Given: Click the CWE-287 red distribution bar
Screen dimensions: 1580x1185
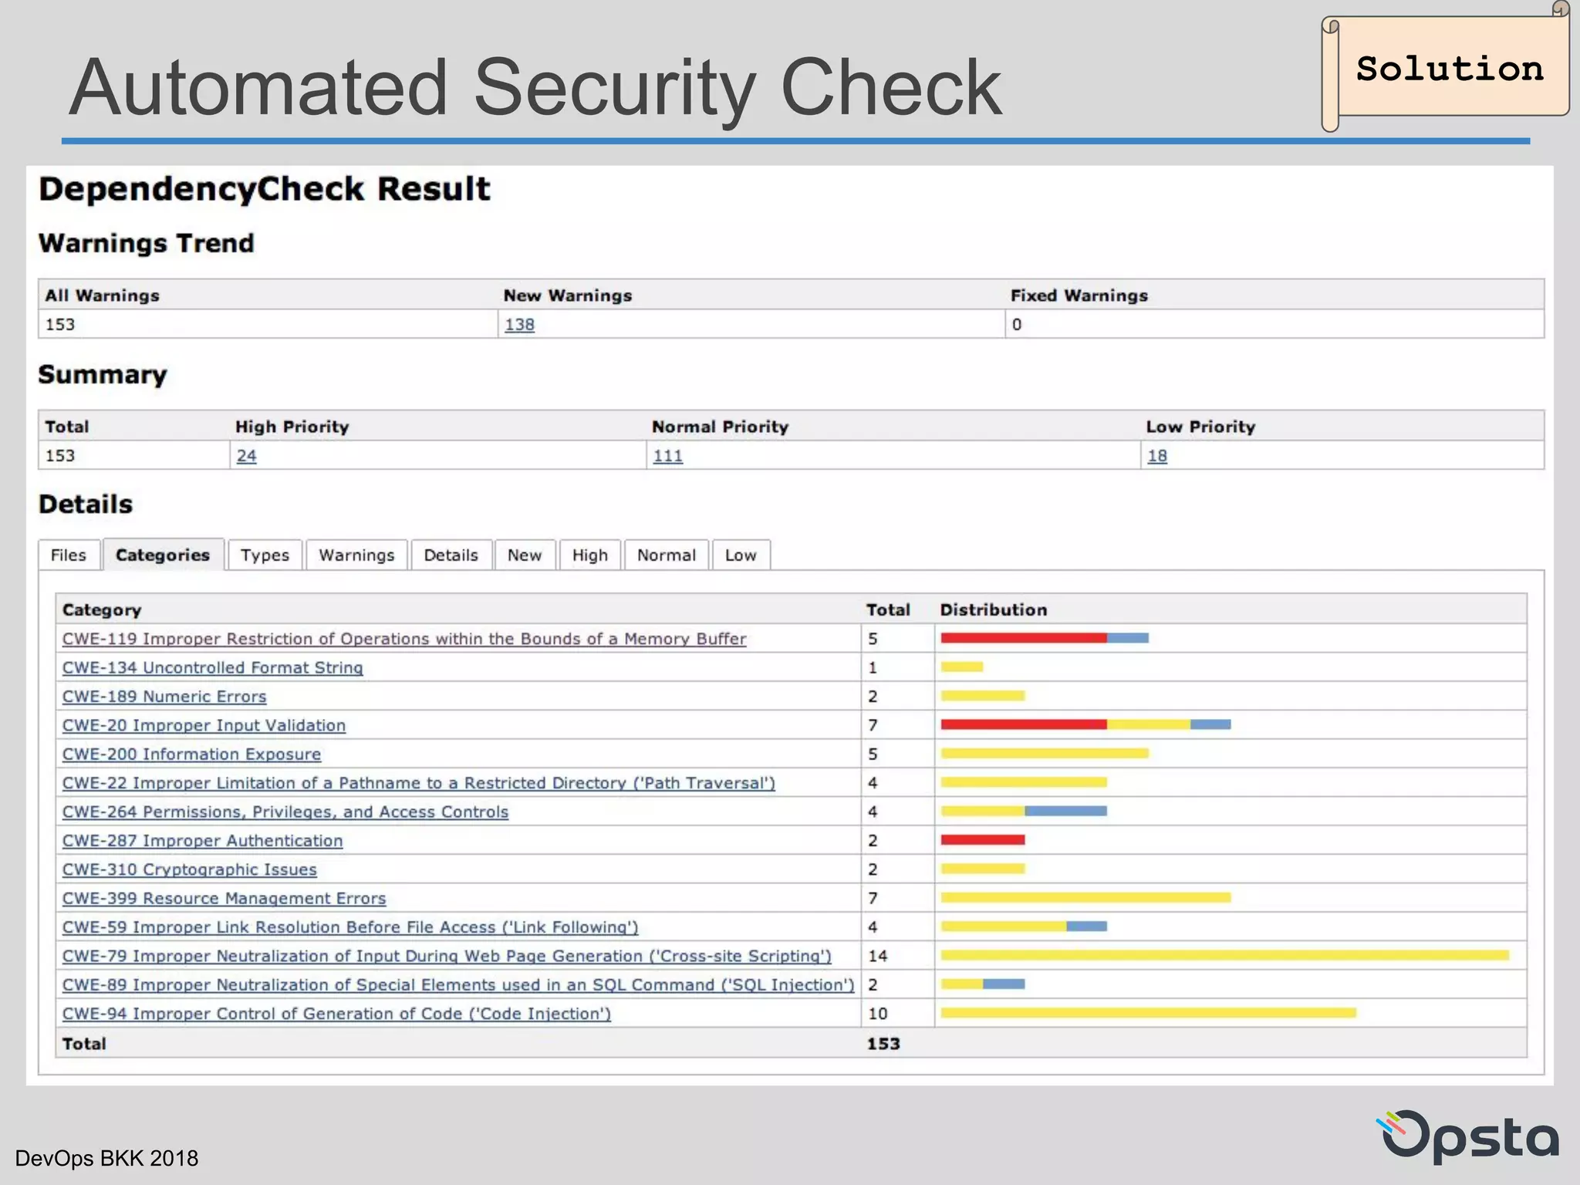Looking at the screenshot, I should [x=983, y=839].
